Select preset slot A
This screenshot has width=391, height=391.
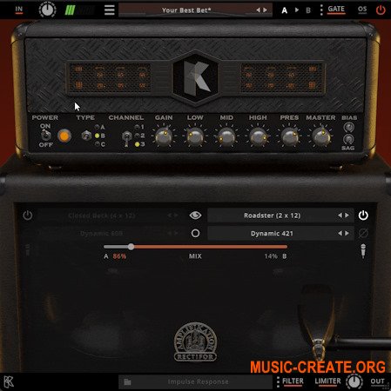[285, 10]
